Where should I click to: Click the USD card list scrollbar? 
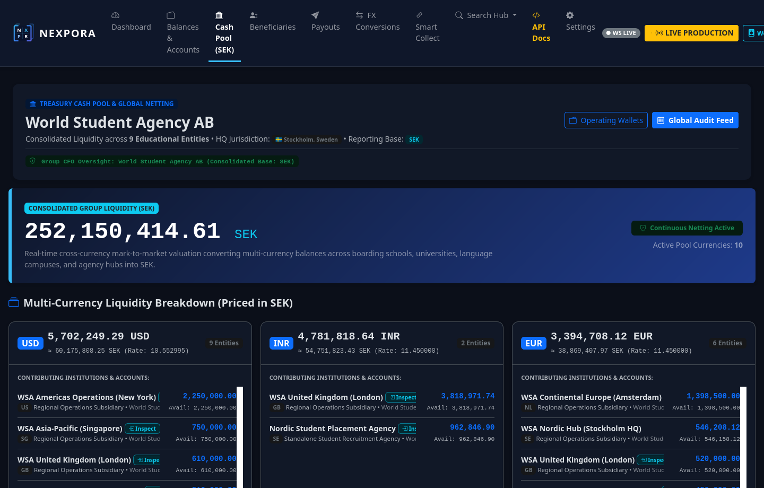point(240,437)
